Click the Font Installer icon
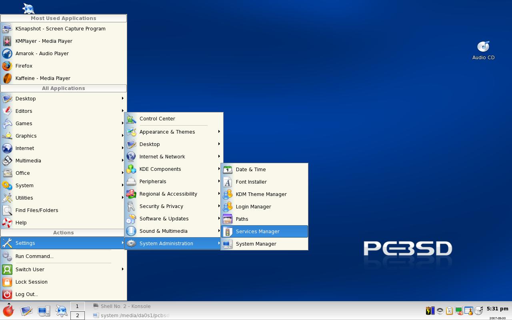Viewport: 512px width, 320px height. click(x=228, y=182)
